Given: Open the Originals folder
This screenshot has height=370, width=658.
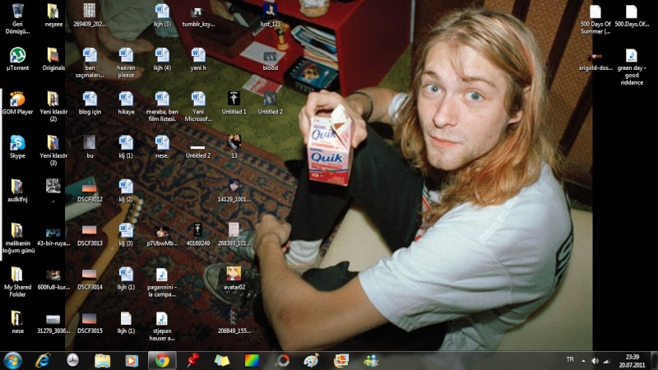Looking at the screenshot, I should [53, 59].
